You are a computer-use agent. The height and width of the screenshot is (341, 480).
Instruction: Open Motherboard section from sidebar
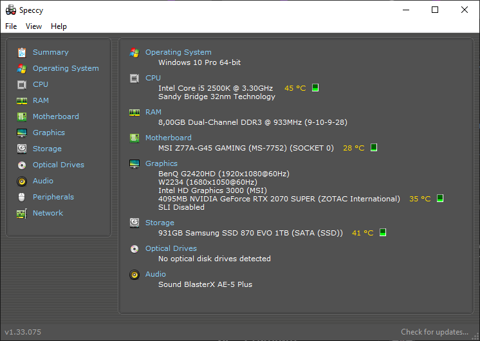(x=56, y=116)
